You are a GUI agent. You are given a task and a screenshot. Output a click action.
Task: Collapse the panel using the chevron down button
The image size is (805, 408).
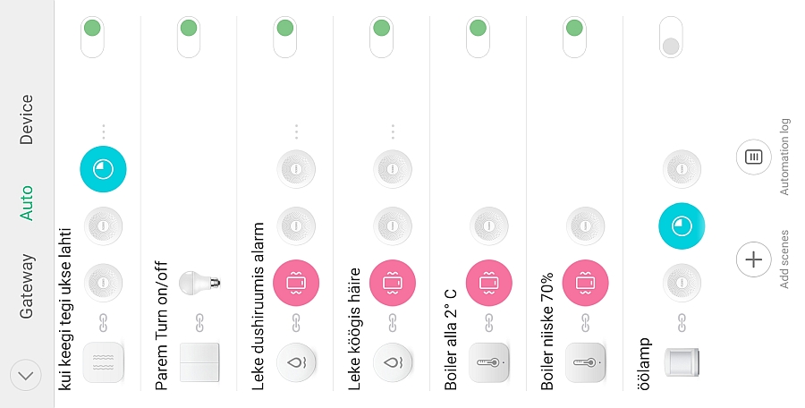(26, 375)
